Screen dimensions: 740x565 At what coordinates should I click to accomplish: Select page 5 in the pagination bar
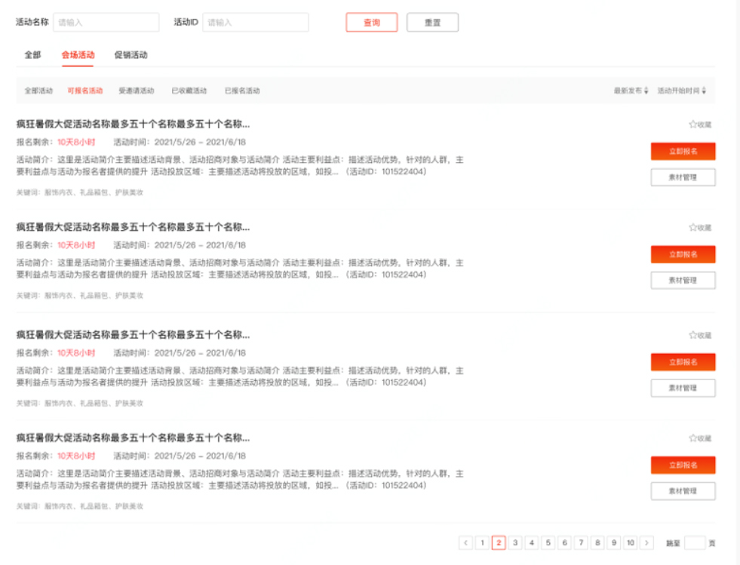[550, 542]
